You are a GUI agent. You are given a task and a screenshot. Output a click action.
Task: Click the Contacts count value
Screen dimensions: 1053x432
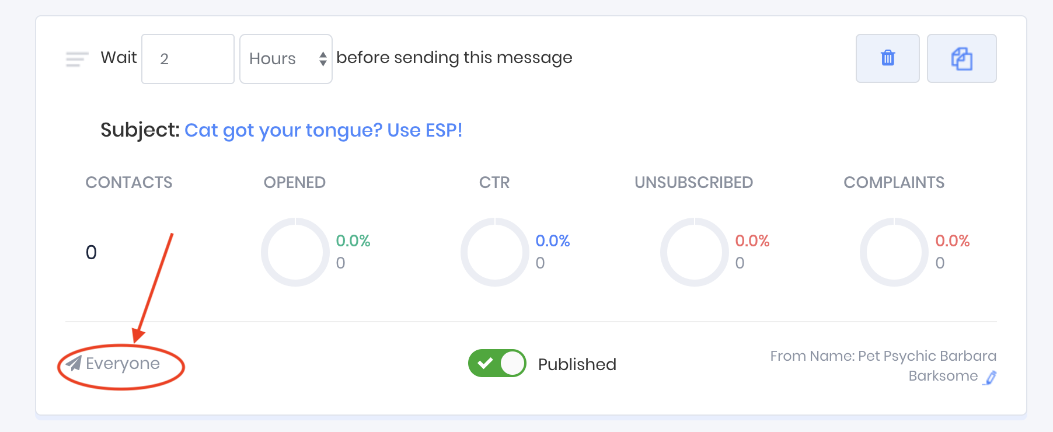[91, 252]
